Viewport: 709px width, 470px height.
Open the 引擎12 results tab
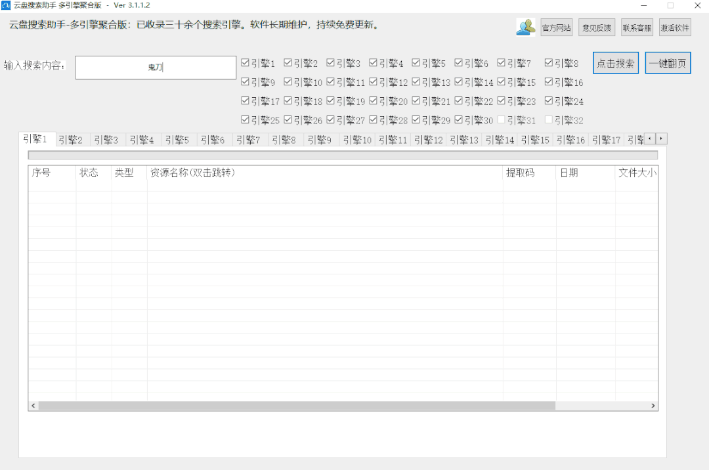(x=428, y=140)
